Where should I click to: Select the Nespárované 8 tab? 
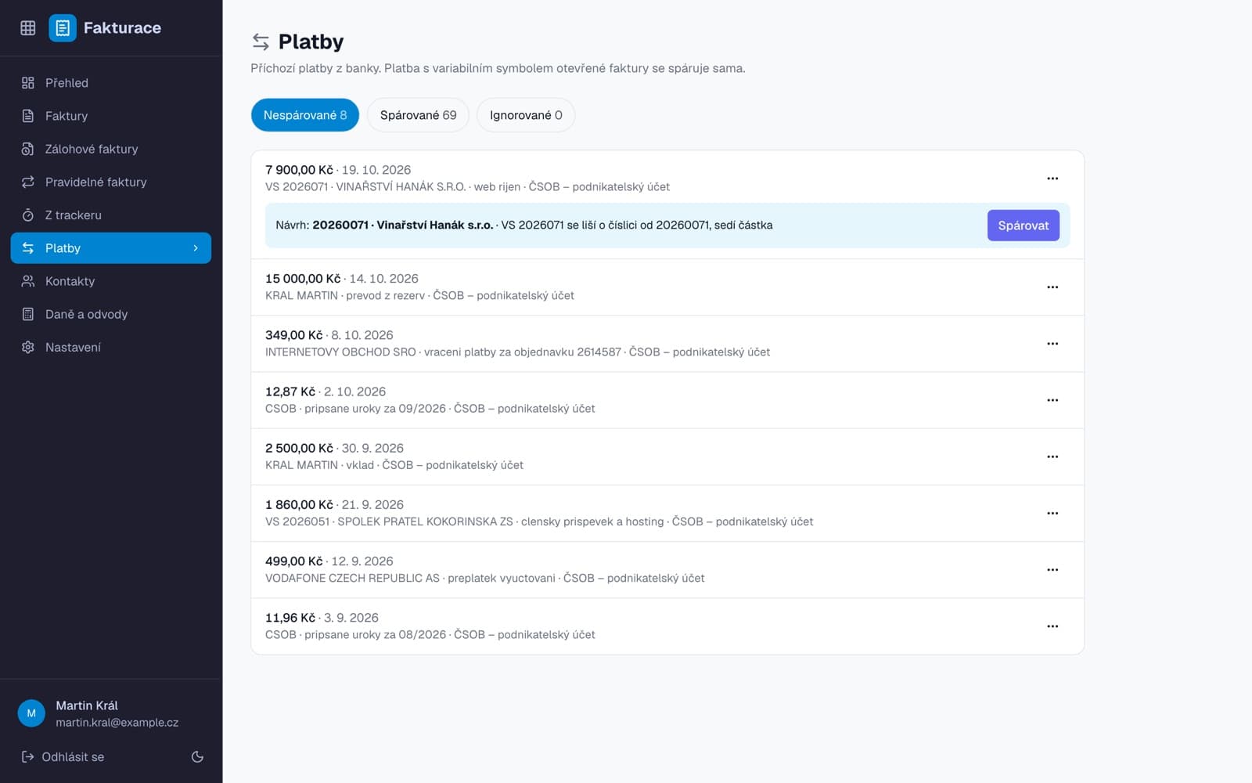pos(305,115)
